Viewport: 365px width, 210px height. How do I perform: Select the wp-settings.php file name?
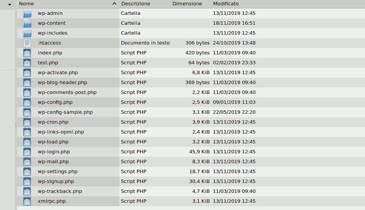coord(58,172)
